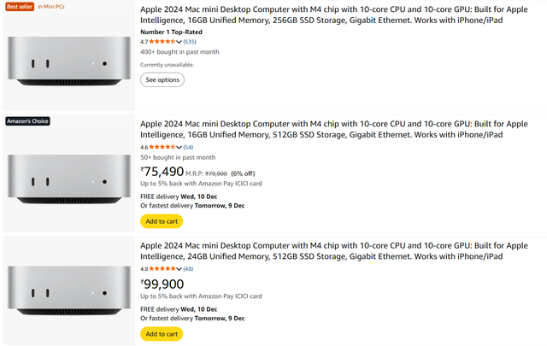Add the ₹99,900 Mac mini to cart
This screenshot has height=346, width=547.
pos(162,333)
